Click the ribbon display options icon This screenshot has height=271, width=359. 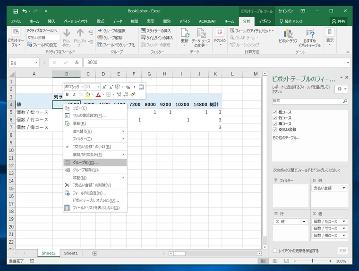[x=303, y=11]
